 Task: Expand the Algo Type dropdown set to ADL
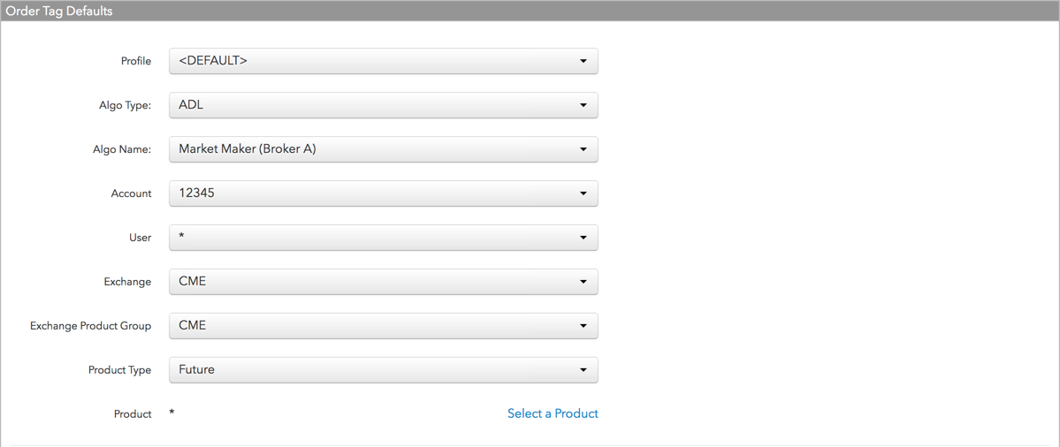[384, 105]
